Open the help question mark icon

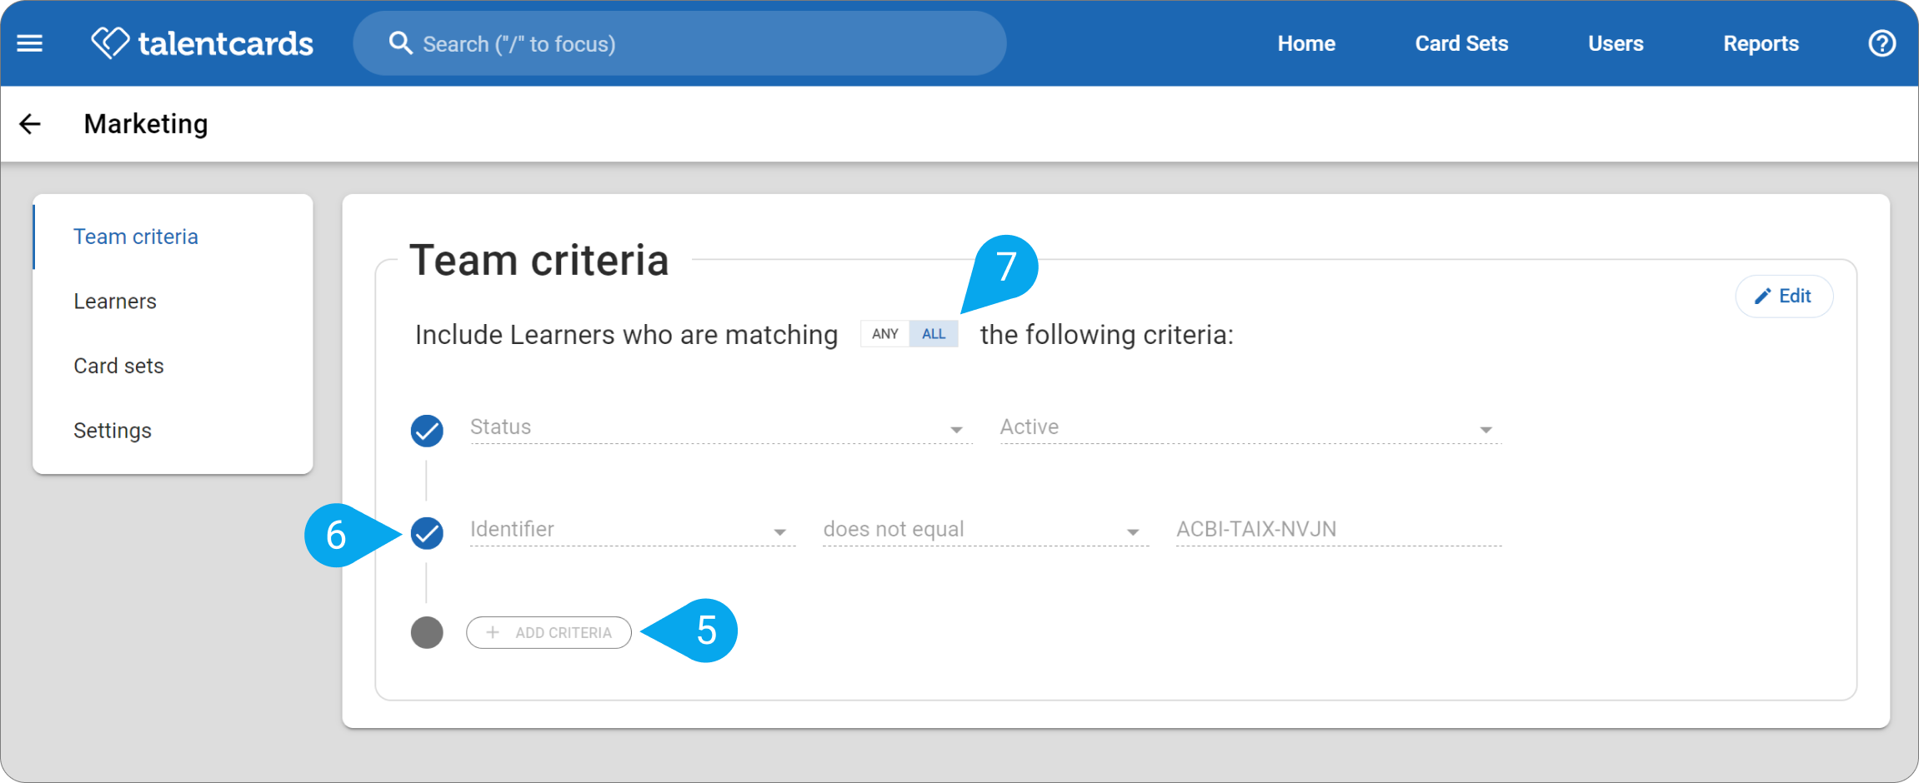1881,43
